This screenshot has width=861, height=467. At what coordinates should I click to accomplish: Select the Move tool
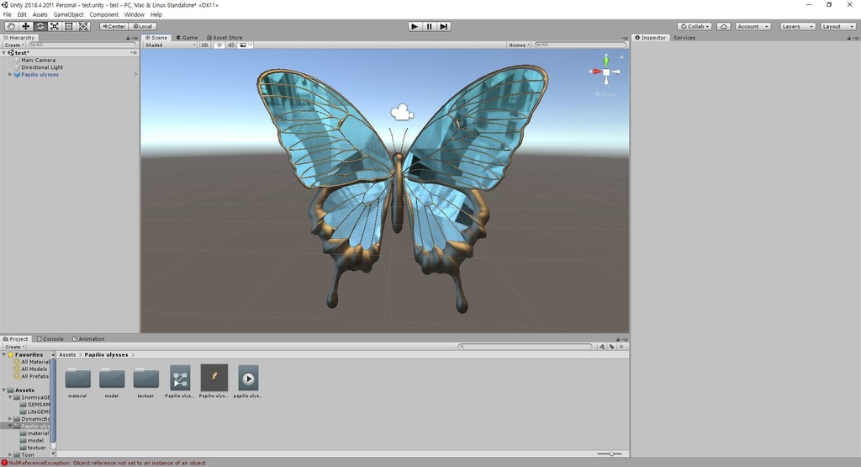point(25,26)
